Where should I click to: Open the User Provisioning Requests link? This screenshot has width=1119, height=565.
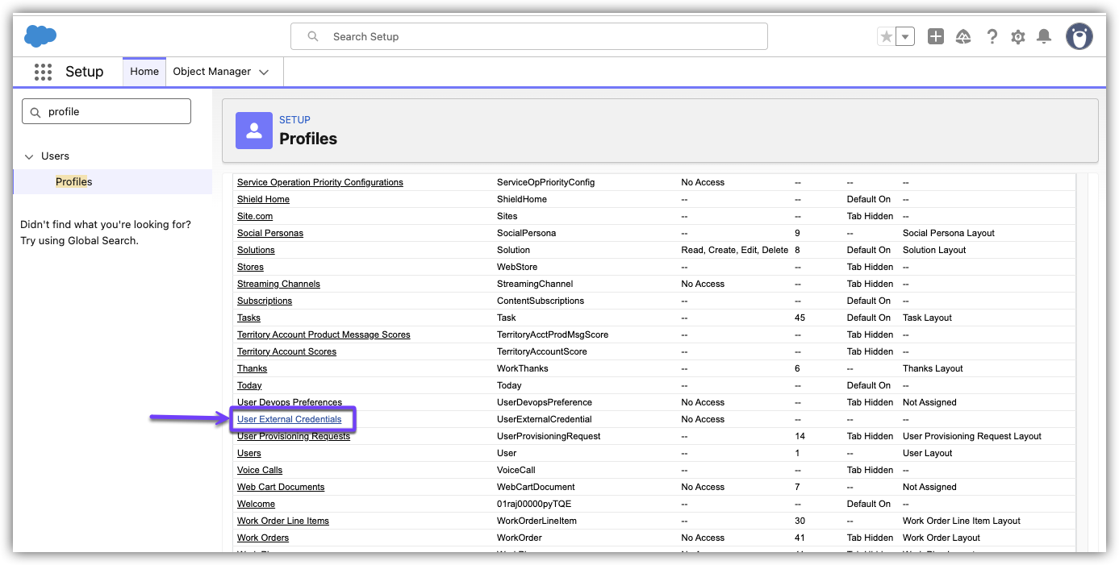(x=293, y=436)
